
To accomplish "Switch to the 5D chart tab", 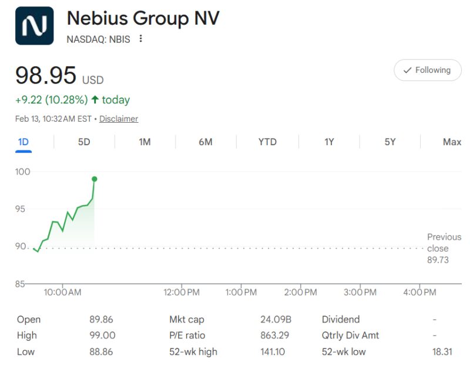I will point(84,142).
